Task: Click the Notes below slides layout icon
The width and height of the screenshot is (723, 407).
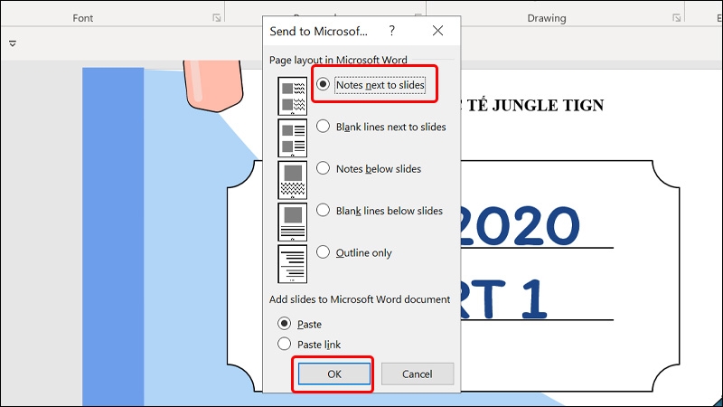Action: tap(292, 180)
